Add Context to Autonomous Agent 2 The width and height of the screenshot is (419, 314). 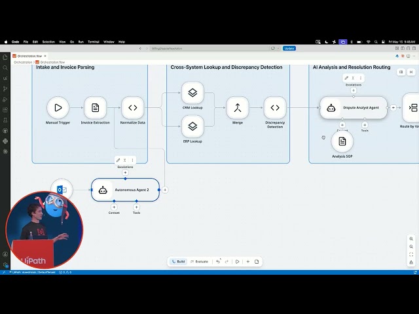(114, 207)
